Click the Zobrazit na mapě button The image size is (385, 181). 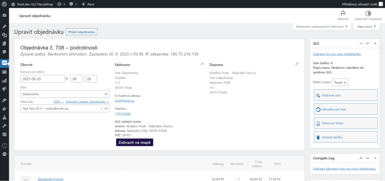(x=135, y=142)
